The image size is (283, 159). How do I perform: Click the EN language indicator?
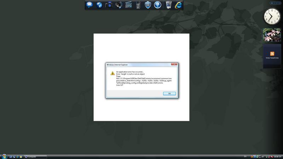(245, 157)
